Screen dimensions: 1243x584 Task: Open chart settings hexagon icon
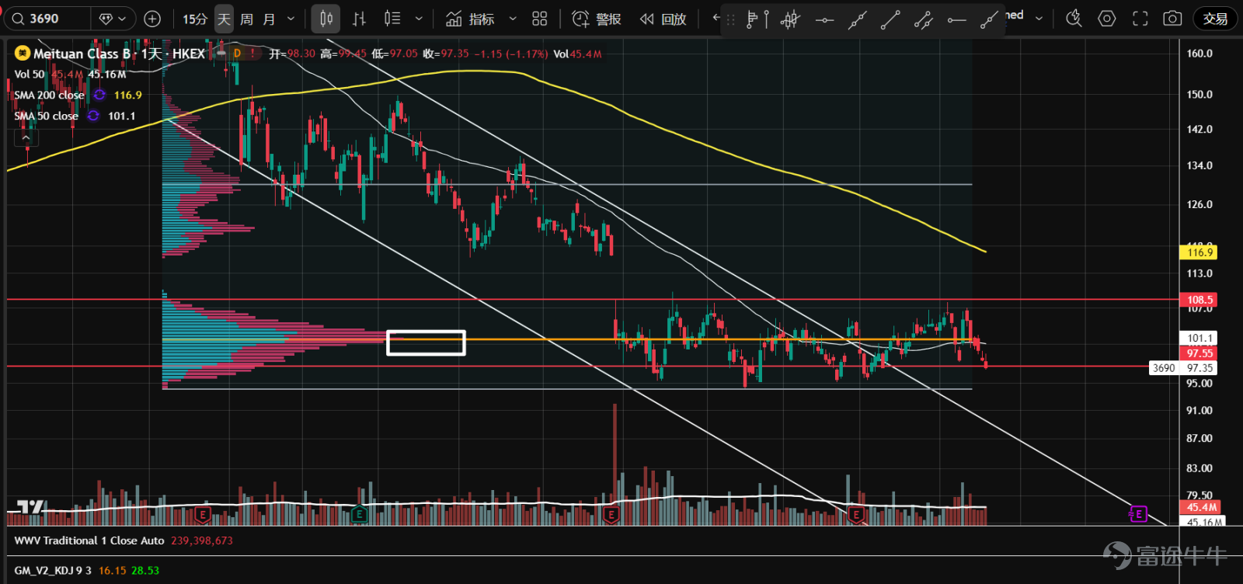[x=1107, y=19]
